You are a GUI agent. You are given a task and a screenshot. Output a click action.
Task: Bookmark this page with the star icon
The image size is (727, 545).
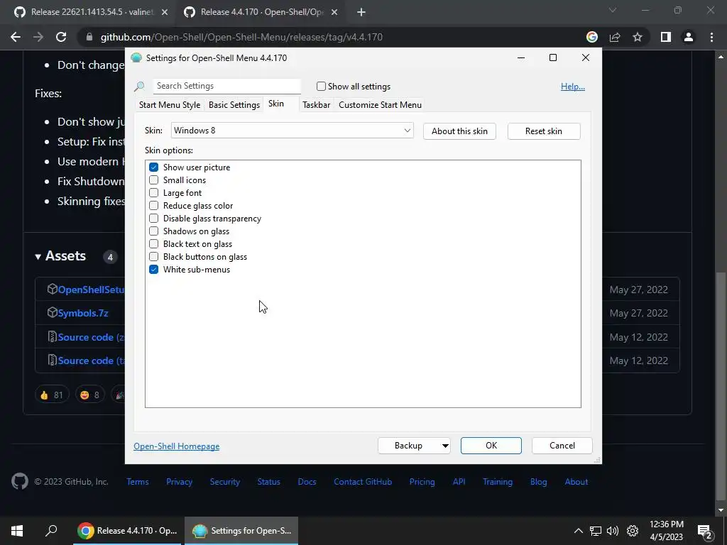tap(638, 37)
